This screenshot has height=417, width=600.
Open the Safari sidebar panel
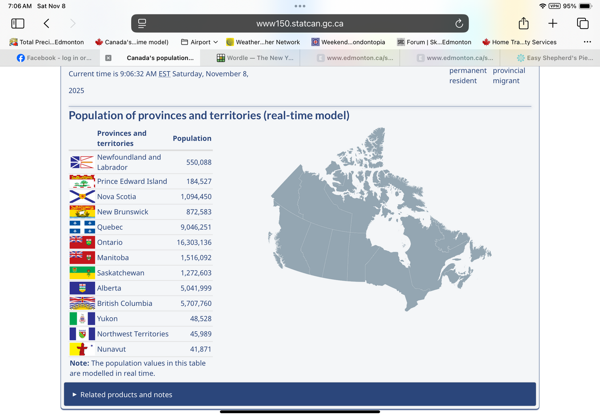(18, 23)
